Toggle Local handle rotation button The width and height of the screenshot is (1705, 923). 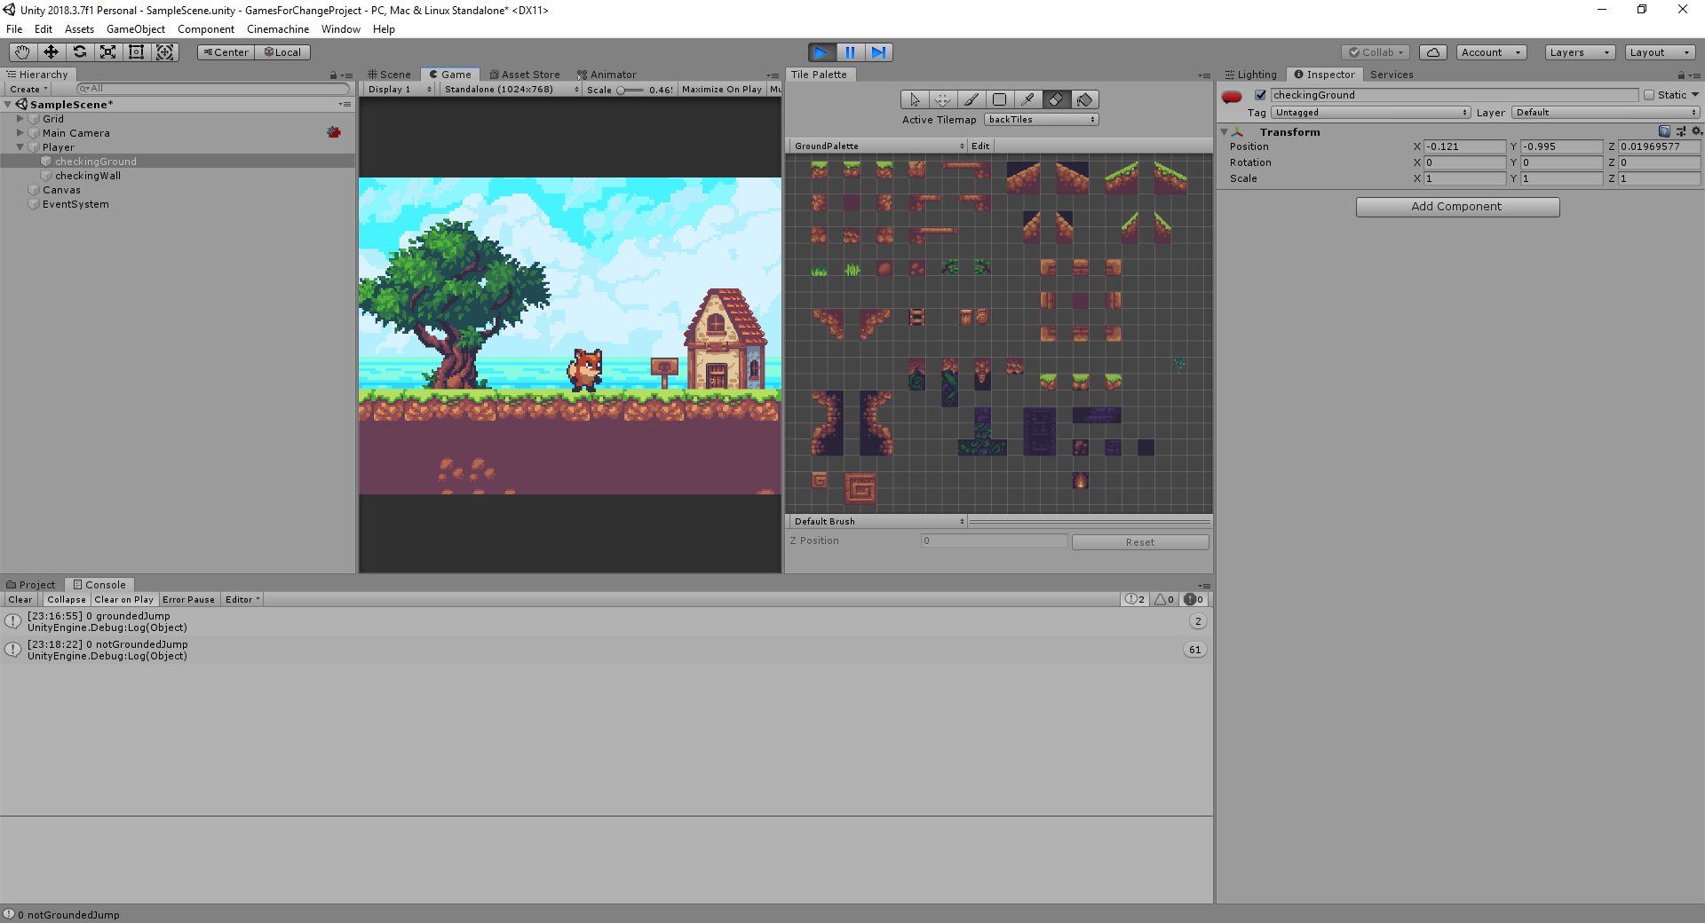(x=282, y=52)
